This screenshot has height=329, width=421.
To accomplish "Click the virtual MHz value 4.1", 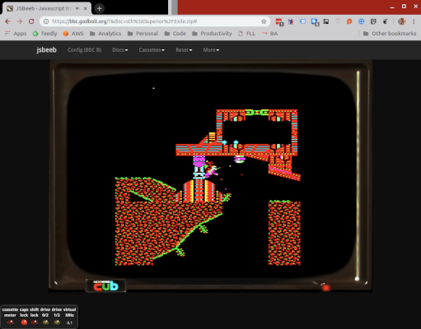I will 69,322.
